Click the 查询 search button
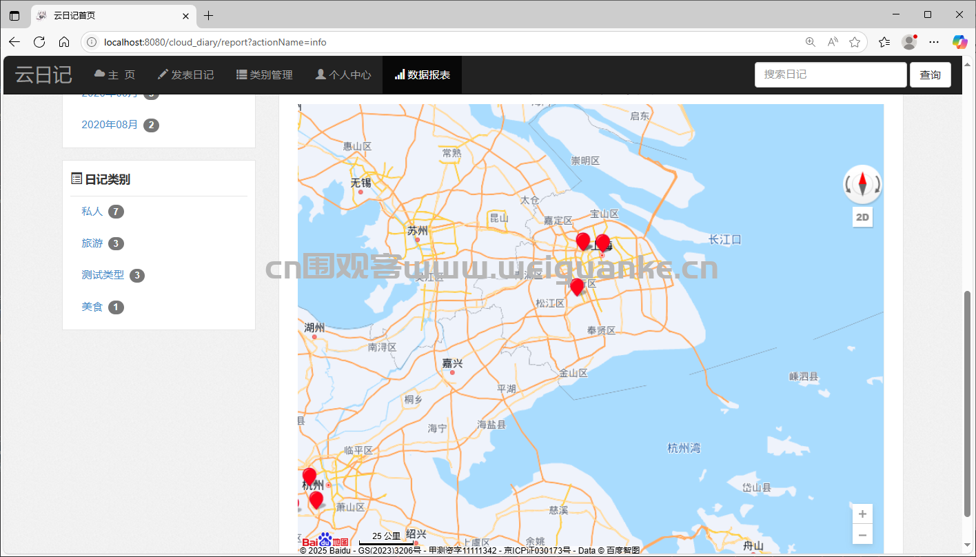Screen dimensions: 976x557 coord(931,74)
